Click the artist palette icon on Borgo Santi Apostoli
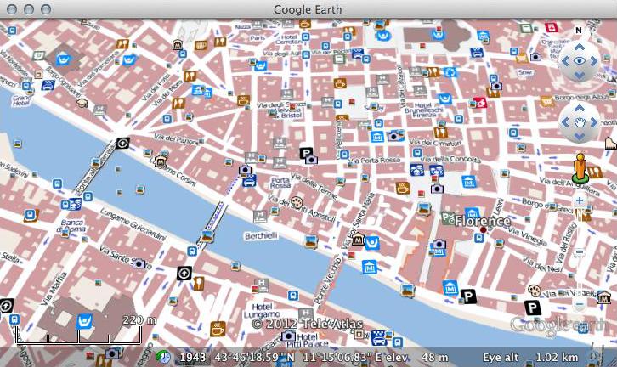The image size is (617, 367). (297, 202)
